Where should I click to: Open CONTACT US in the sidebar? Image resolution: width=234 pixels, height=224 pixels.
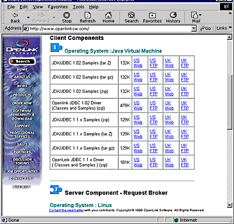pos(22,178)
